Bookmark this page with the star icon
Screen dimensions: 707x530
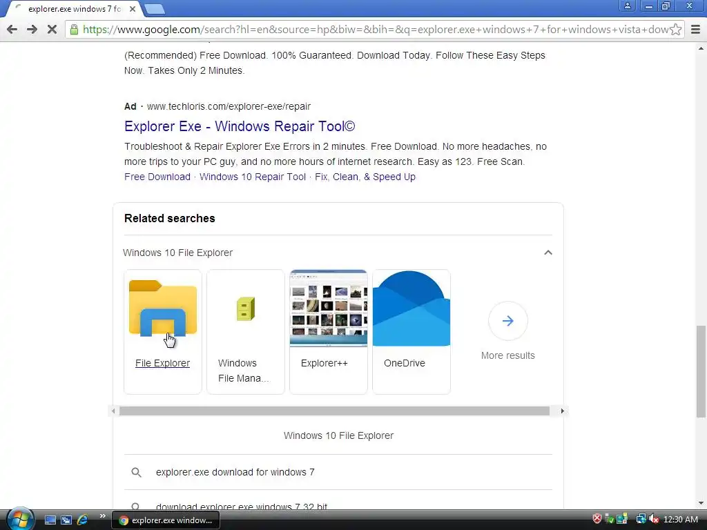[x=675, y=30]
